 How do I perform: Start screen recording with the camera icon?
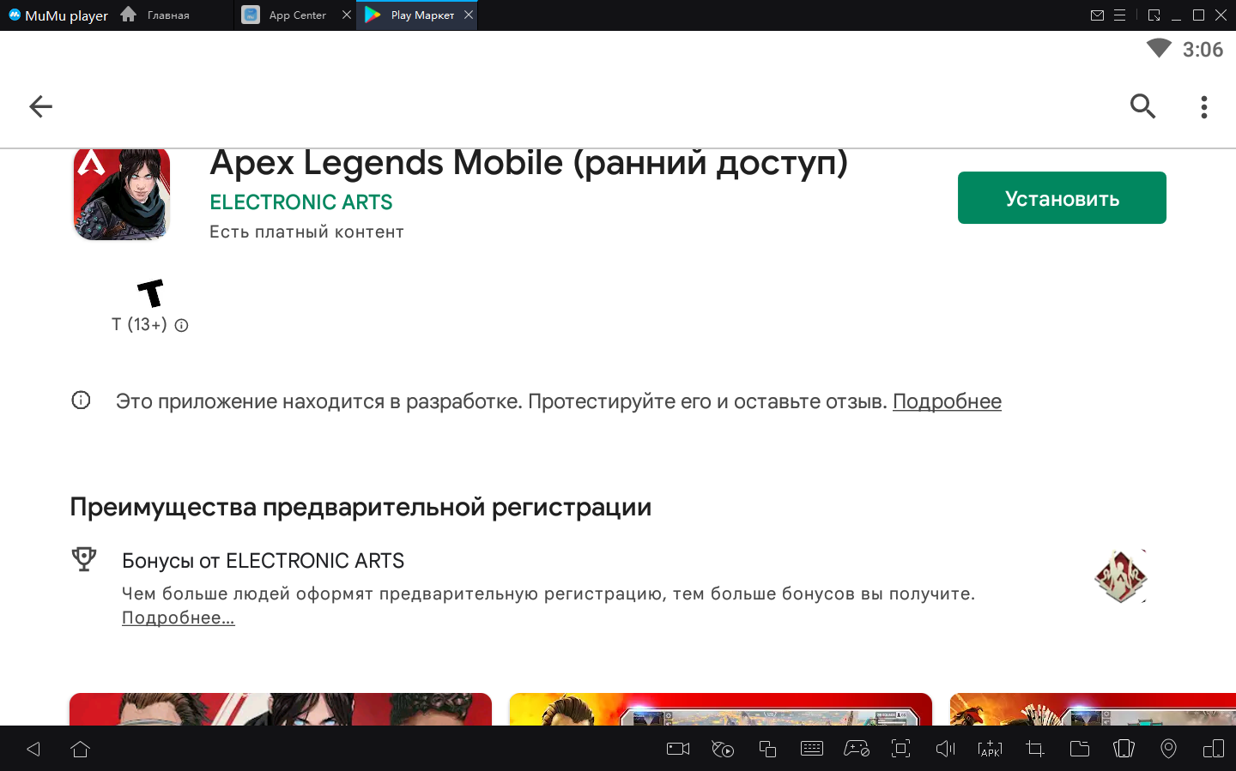(678, 749)
